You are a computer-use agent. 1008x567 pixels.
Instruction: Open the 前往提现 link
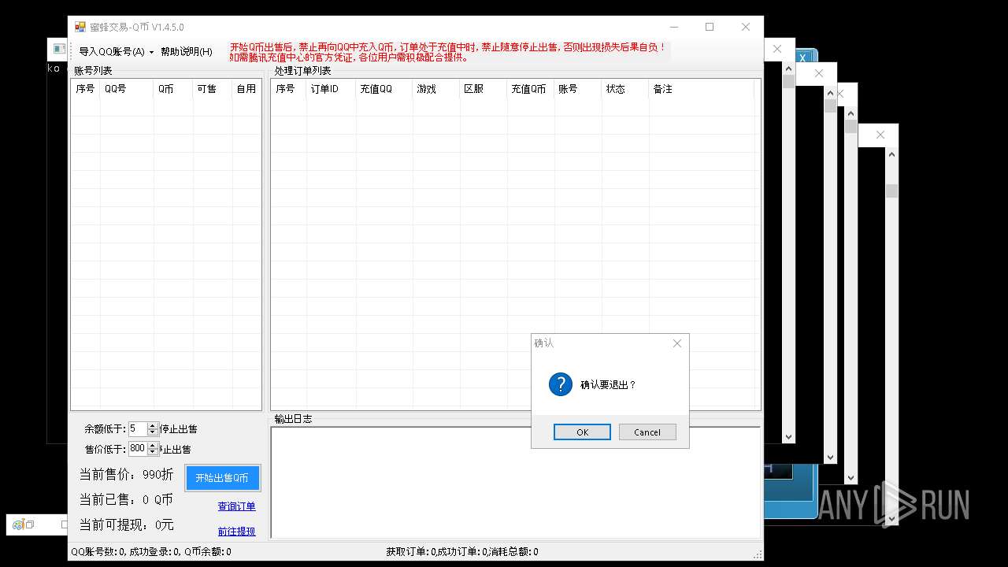(236, 532)
